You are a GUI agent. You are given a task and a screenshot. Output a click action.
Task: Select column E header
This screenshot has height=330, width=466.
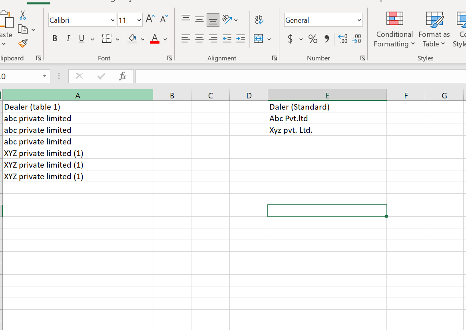pos(327,96)
